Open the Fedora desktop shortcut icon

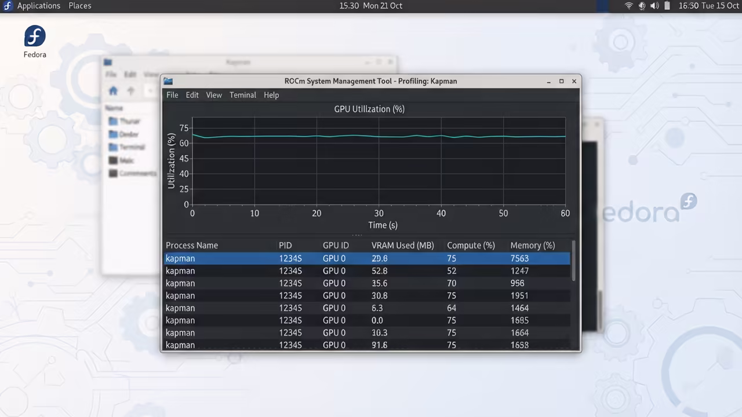tap(35, 36)
